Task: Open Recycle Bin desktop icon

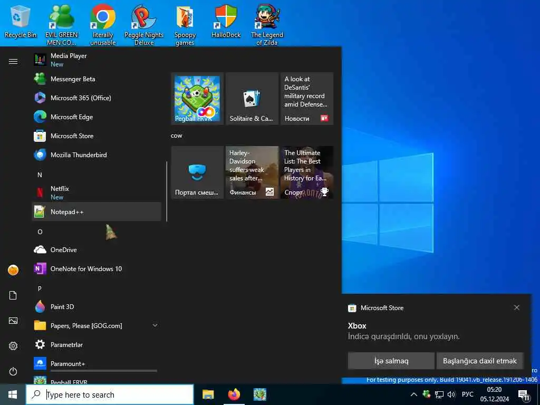Action: click(21, 22)
